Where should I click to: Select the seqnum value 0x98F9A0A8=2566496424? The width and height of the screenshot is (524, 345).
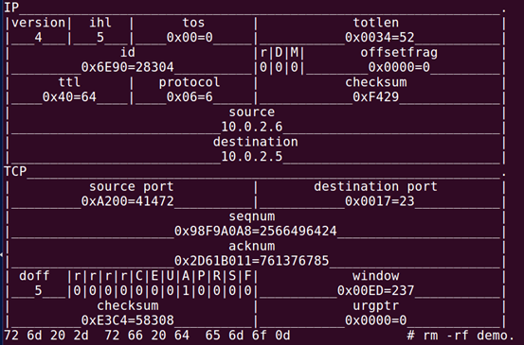coord(255,231)
